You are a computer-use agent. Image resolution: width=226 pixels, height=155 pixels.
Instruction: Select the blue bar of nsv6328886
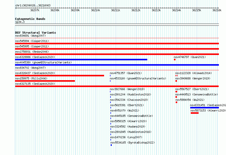coord(81,60)
